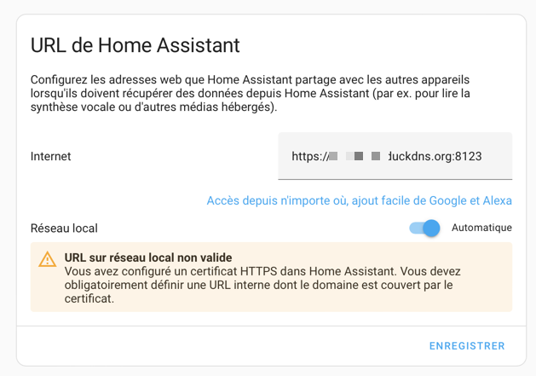Click the HTTPS certificate warning message text
Viewport: 536px width, 376px height.
[x=262, y=285]
